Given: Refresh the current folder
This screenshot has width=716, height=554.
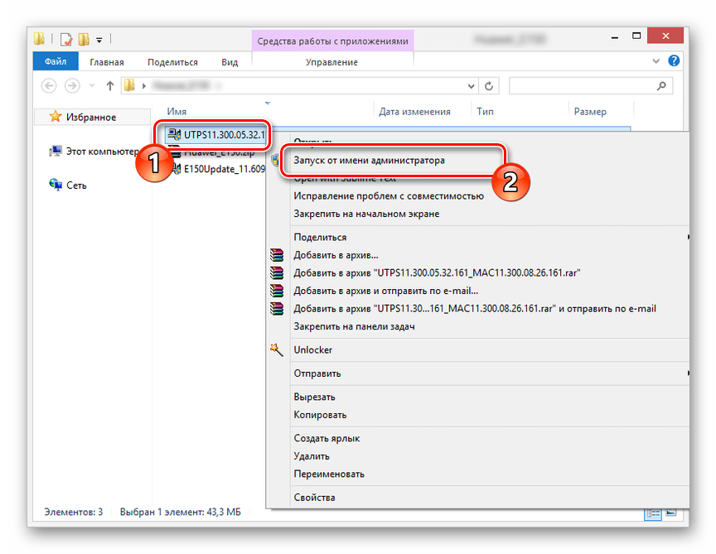Looking at the screenshot, I should 489,86.
